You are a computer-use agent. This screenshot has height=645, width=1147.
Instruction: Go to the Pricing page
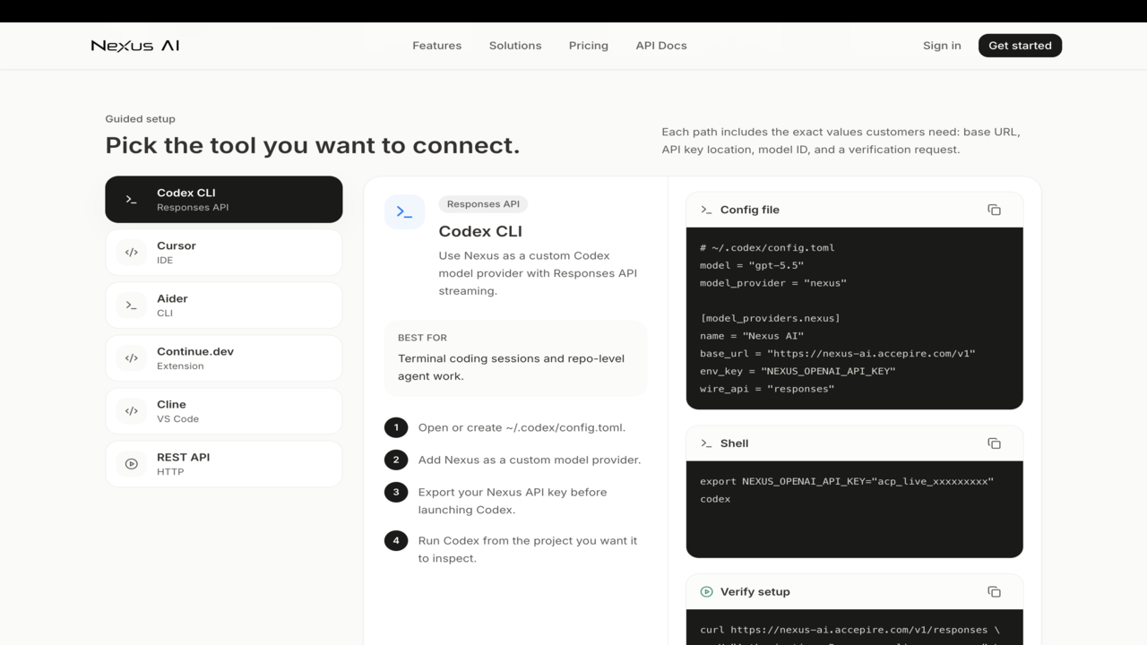pos(589,46)
